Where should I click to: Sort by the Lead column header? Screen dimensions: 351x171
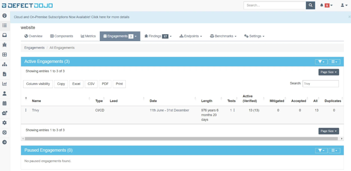coord(114,101)
